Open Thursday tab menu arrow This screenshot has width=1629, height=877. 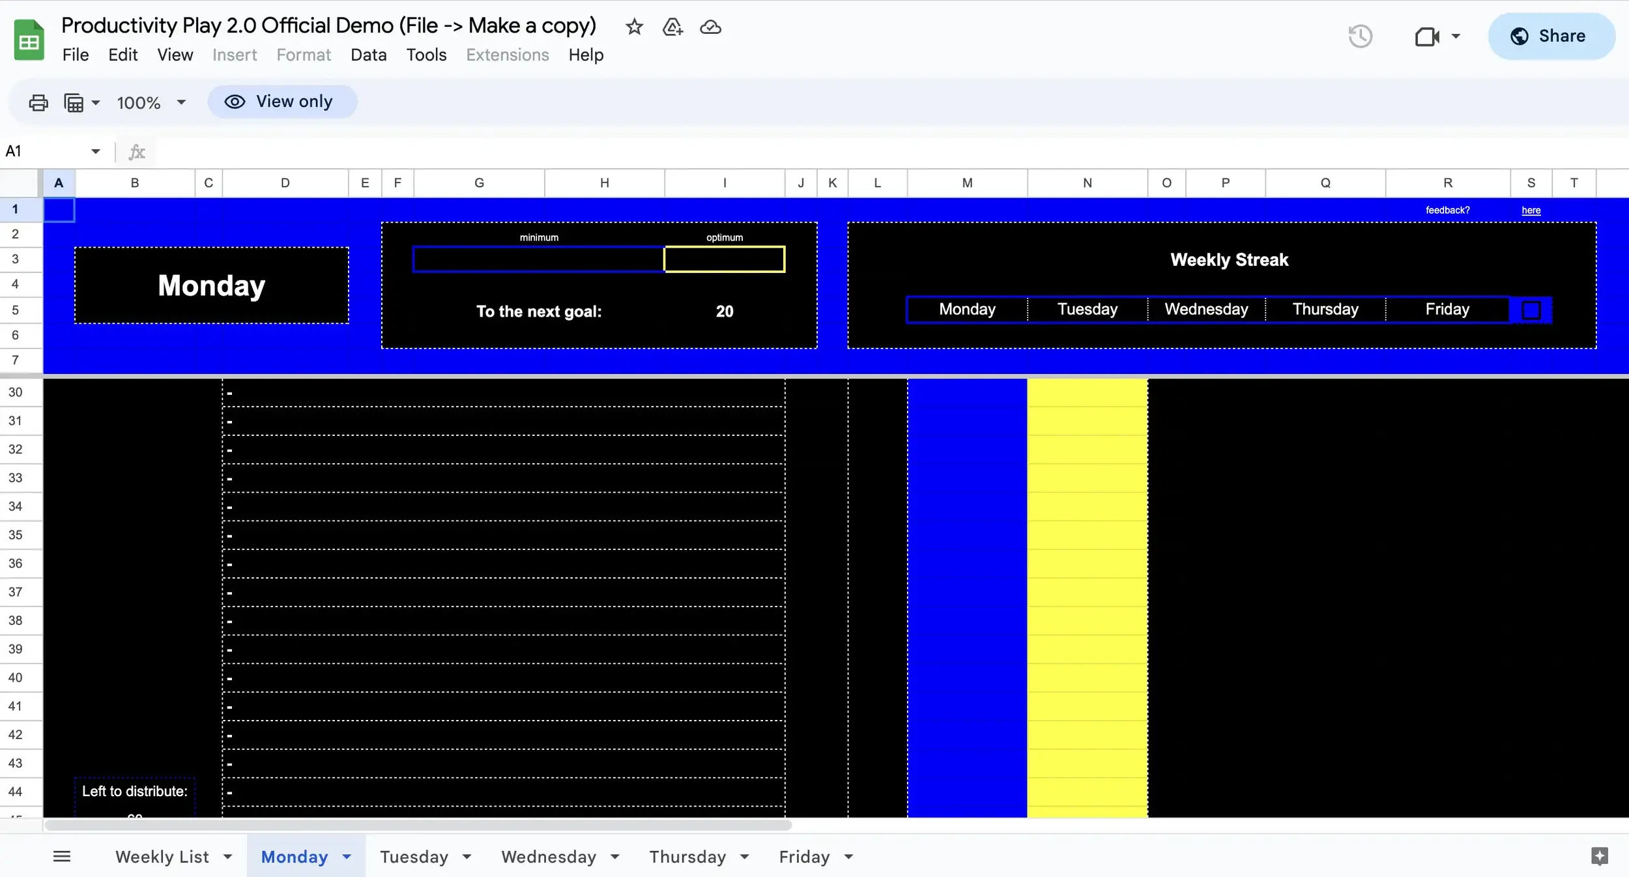tap(744, 857)
